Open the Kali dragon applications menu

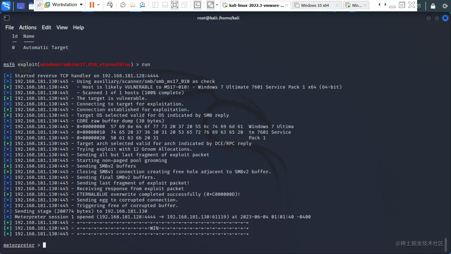(x=6, y=5)
